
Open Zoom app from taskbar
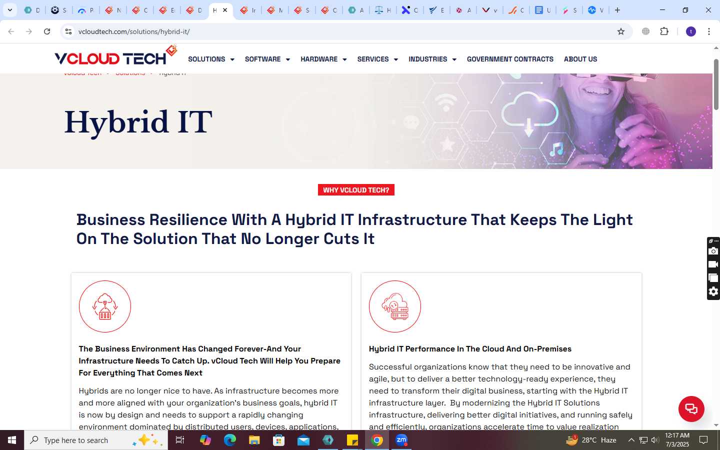tap(401, 440)
